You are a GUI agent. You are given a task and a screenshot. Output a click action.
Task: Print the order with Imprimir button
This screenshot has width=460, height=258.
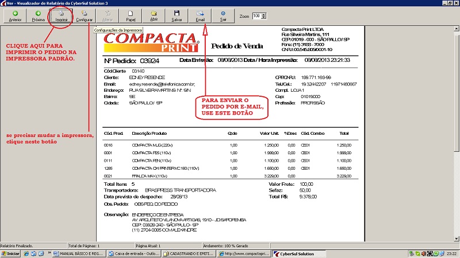click(x=62, y=16)
